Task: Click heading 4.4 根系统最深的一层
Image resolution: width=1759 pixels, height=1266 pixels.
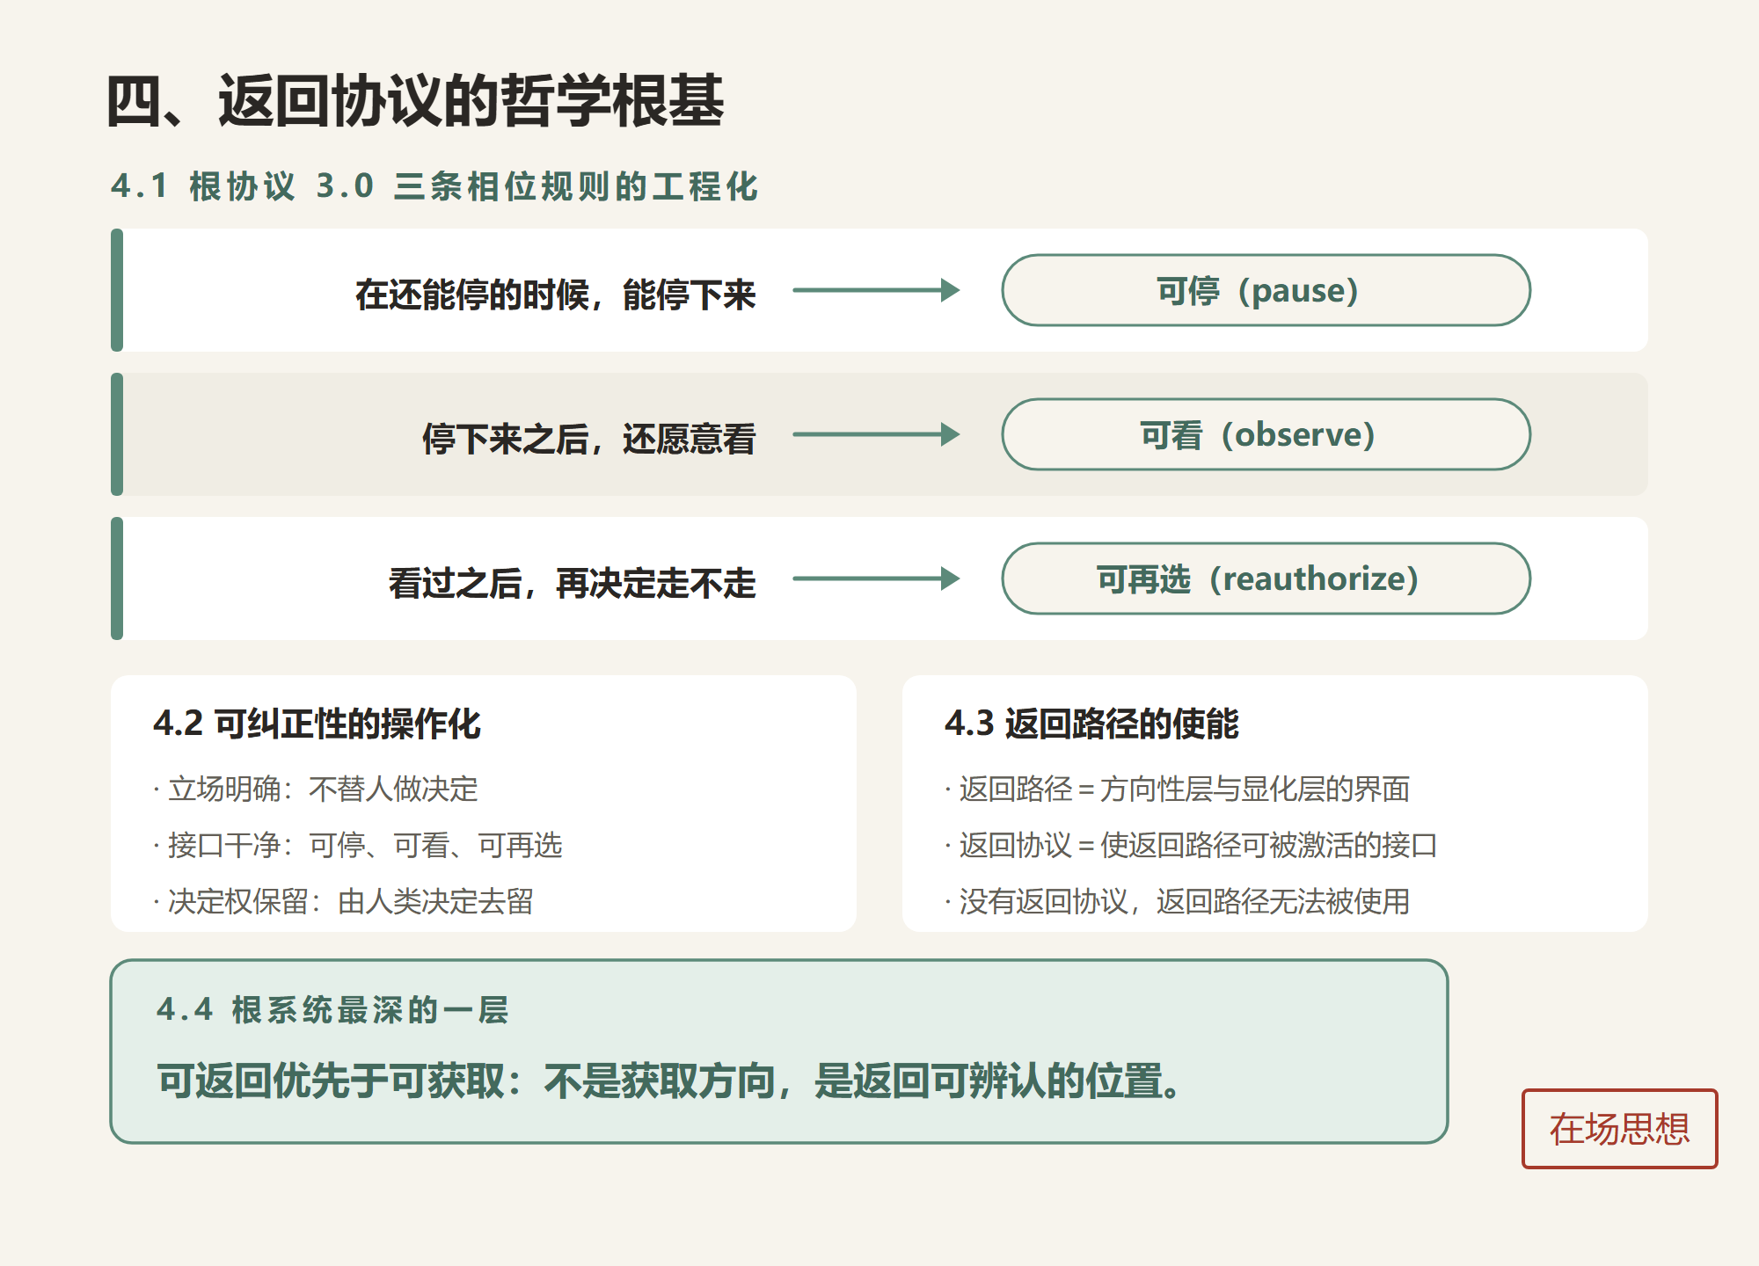Action: coord(332,1010)
